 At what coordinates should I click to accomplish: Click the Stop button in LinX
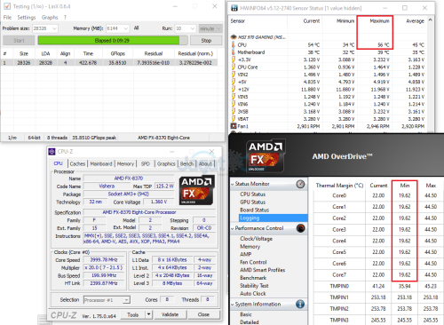point(206,40)
